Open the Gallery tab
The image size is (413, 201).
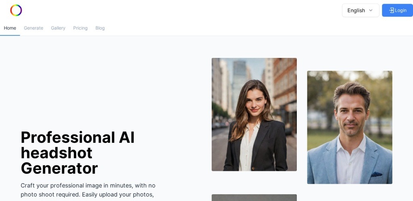(58, 28)
